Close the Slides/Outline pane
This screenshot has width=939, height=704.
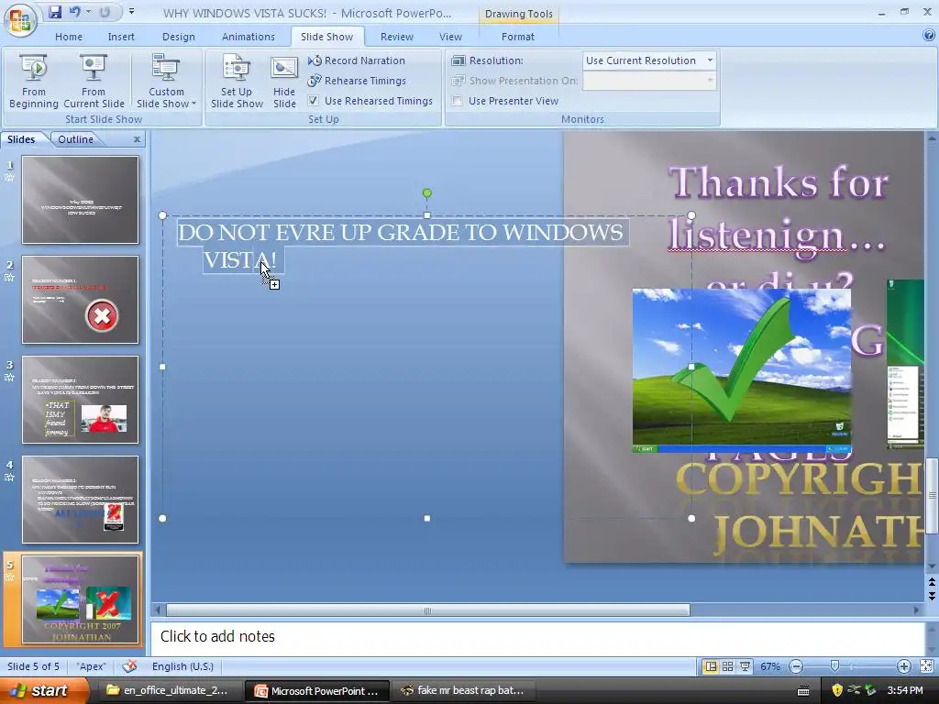point(138,139)
